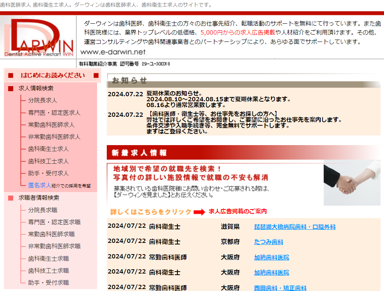Go to 常勤歯科医師求人 page
The image size is (384, 291).
pyautogui.click(x=51, y=125)
